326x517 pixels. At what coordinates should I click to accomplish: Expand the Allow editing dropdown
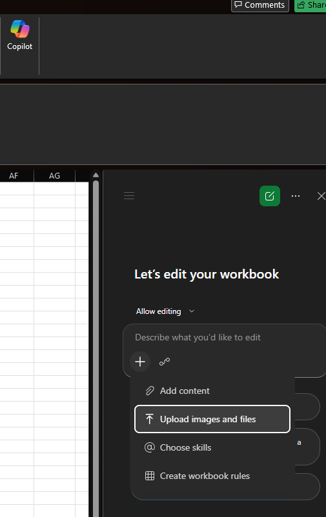tap(165, 311)
